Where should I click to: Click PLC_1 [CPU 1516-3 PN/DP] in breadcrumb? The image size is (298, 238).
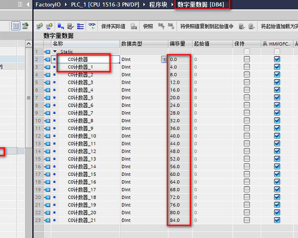(105, 5)
